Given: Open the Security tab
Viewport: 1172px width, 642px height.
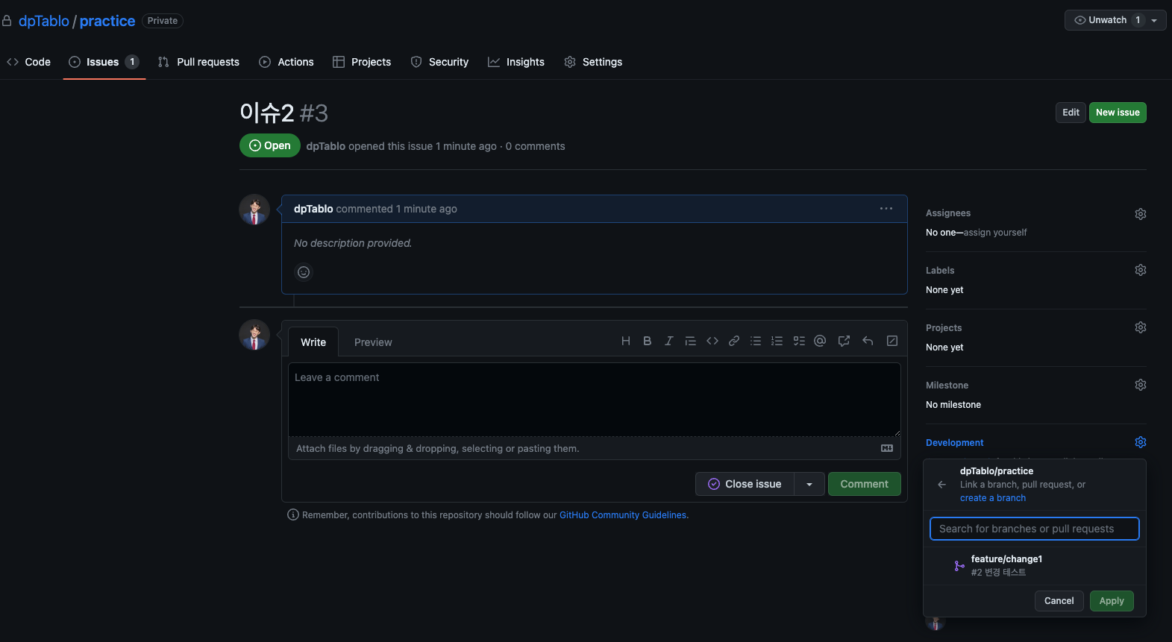Looking at the screenshot, I should coord(439,62).
